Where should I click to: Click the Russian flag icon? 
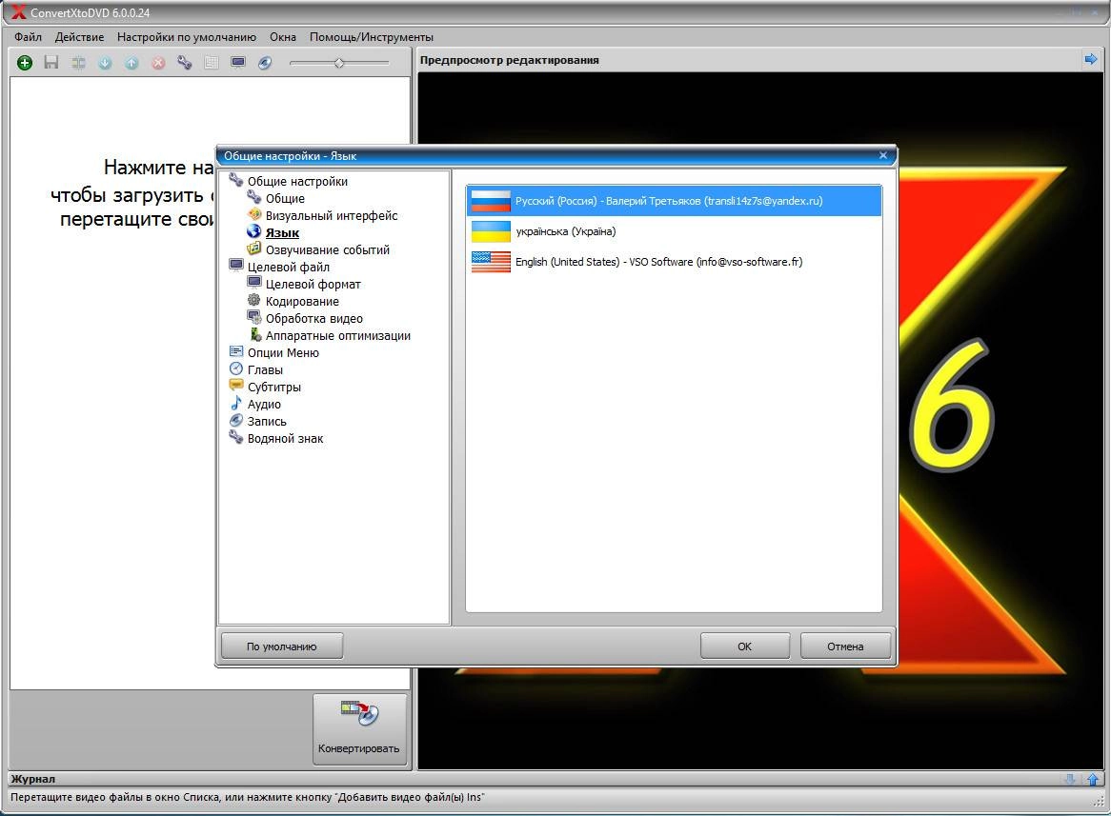(491, 201)
